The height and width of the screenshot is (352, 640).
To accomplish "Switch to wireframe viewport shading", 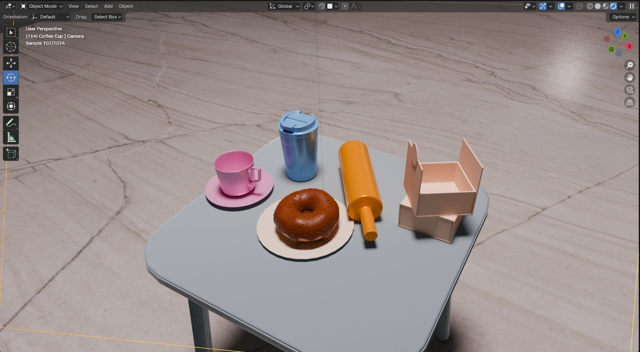I will (590, 6).
